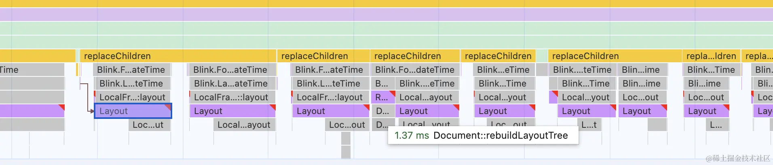The width and height of the screenshot is (773, 165).
Task: Select the "Blink.Fo...ateTime" bar
Action: click(232, 70)
